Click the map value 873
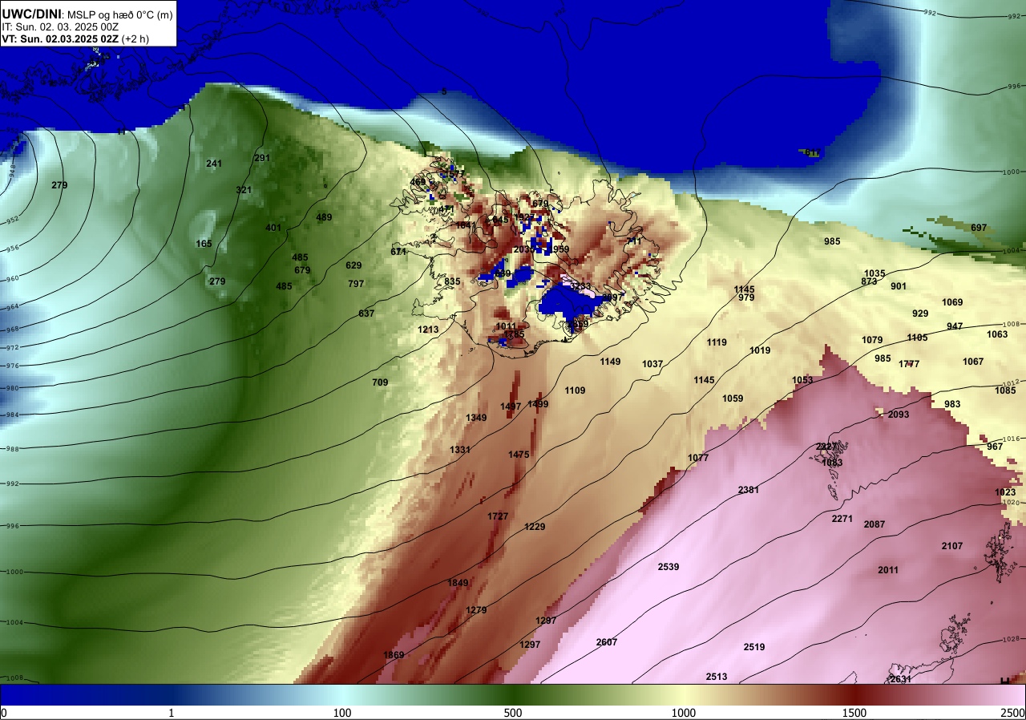The width and height of the screenshot is (1026, 720). [x=869, y=281]
